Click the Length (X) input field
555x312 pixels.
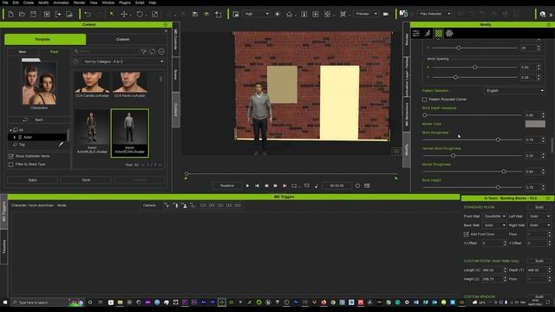pyautogui.click(x=494, y=270)
